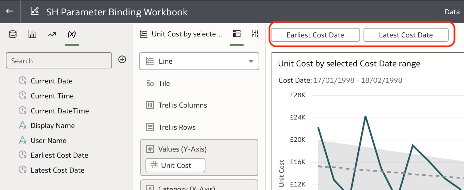
Task: Go back using the left arrow
Action: coord(10,11)
